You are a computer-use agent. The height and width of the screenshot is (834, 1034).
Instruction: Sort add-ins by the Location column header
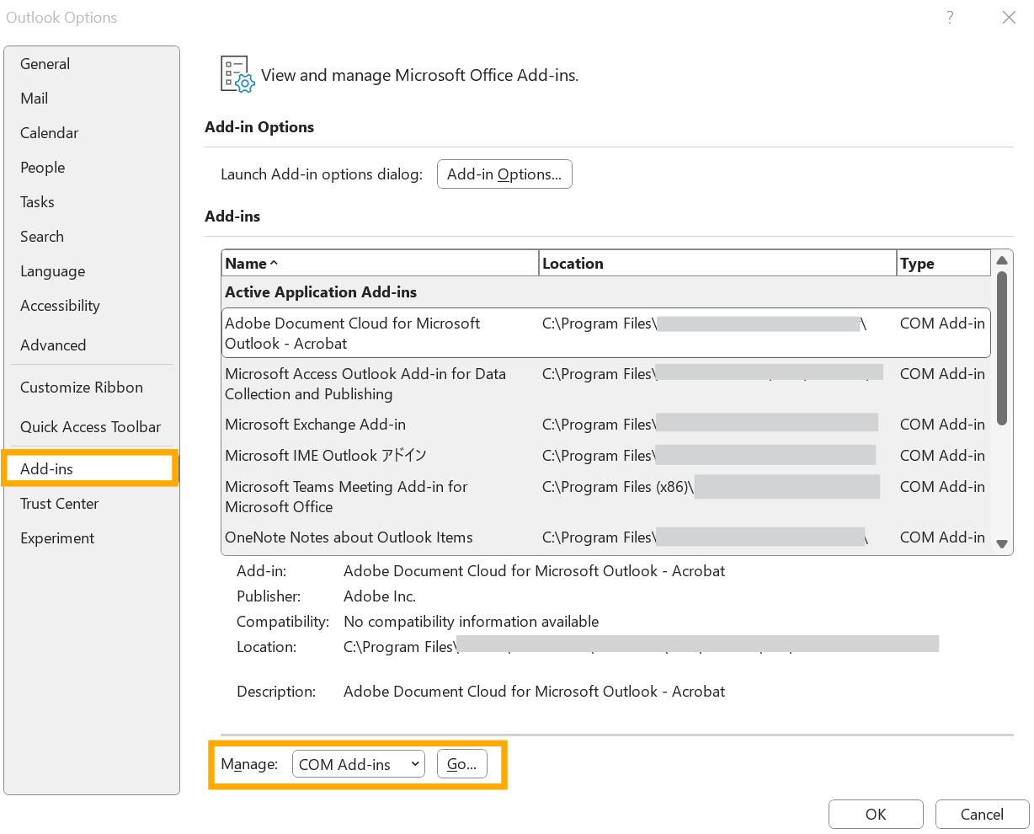[717, 263]
